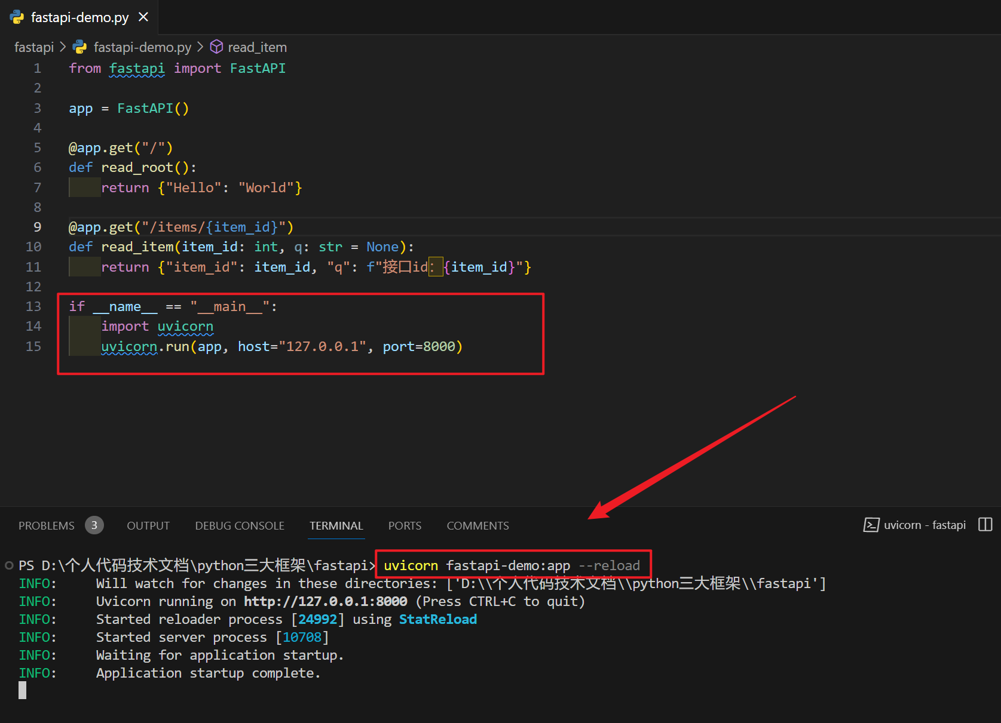Screen dimensions: 1001x723
Task: Open the fastapi-demo.py breadcrumb dropdown
Action: tap(142, 47)
